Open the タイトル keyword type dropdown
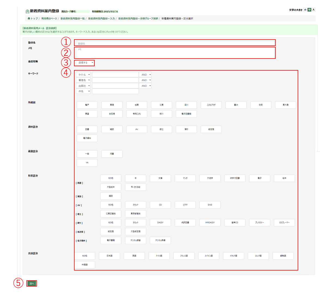Image resolution: width=320 pixels, height=298 pixels. pos(83,75)
